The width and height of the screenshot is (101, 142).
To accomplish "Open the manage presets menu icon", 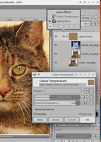I will point(91,91).
